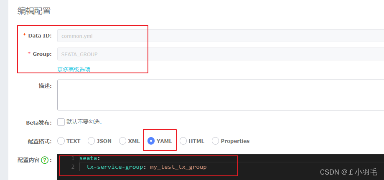
Task: Click the Group field containing SEATA_GROUP
Action: (x=221, y=54)
